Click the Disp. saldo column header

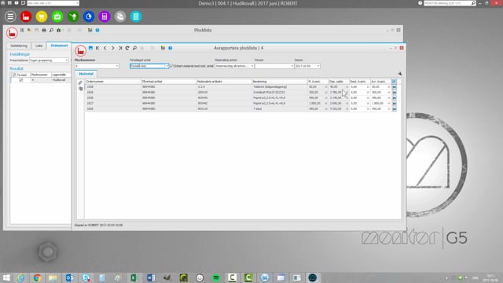(x=339, y=82)
